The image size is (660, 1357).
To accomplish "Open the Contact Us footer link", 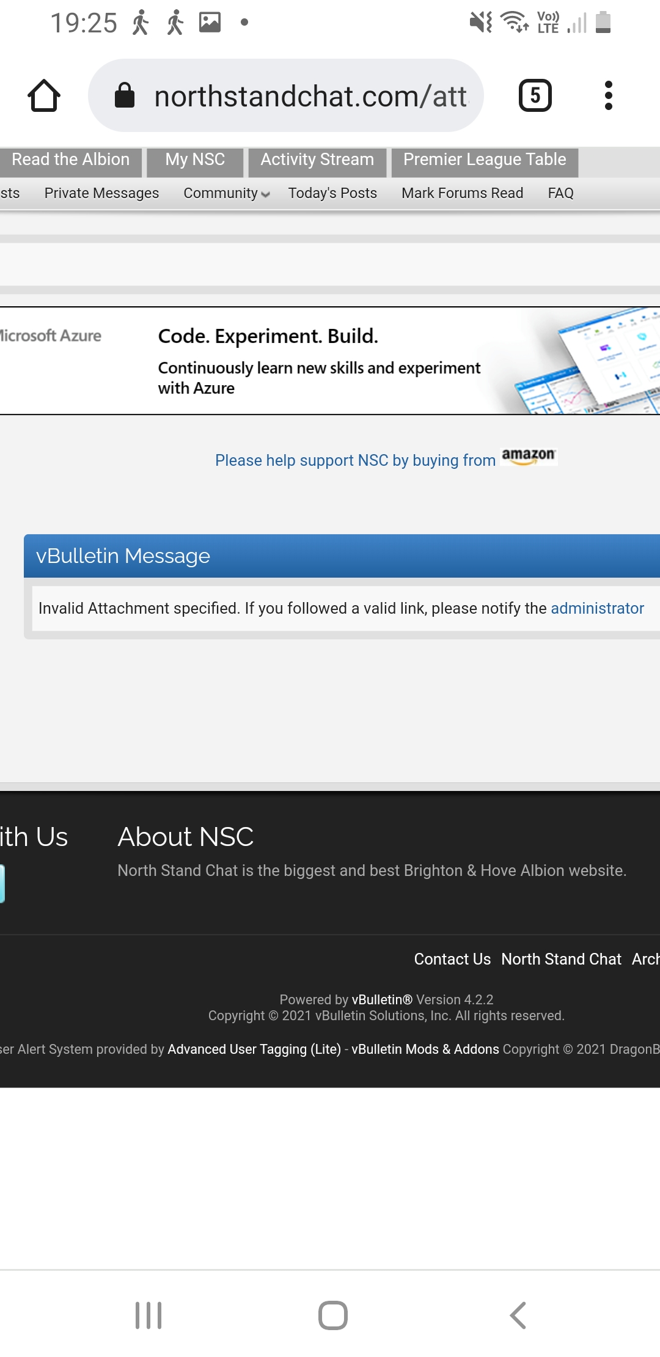I will pos(452,959).
